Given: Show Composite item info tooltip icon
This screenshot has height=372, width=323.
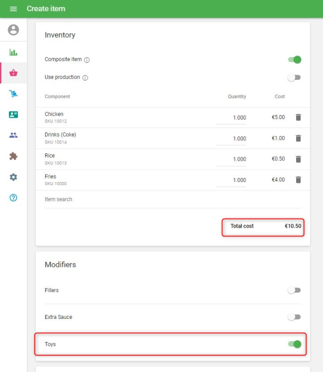Looking at the screenshot, I should click(x=87, y=60).
